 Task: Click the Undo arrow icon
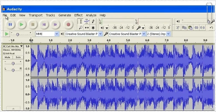tap(212, 28)
